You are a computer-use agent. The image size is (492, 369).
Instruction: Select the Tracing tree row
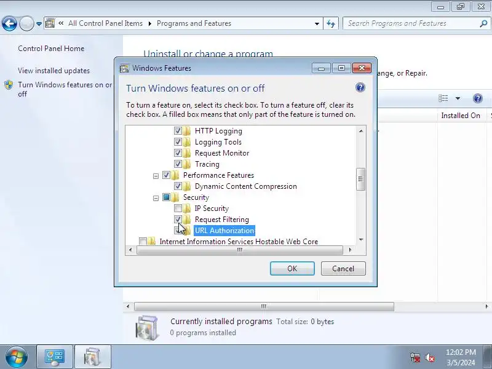tap(207, 164)
